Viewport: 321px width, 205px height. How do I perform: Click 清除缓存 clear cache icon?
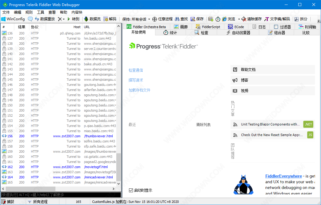pos(251,19)
